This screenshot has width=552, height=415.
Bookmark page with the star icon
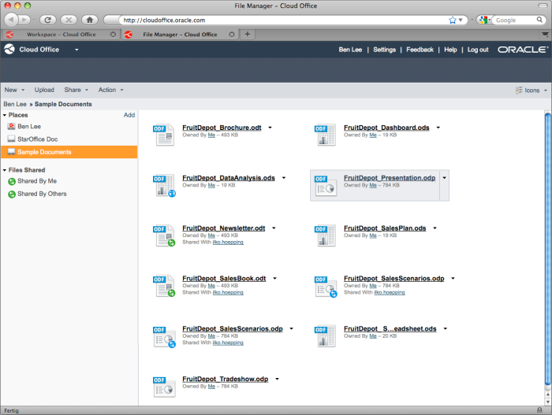coord(453,20)
